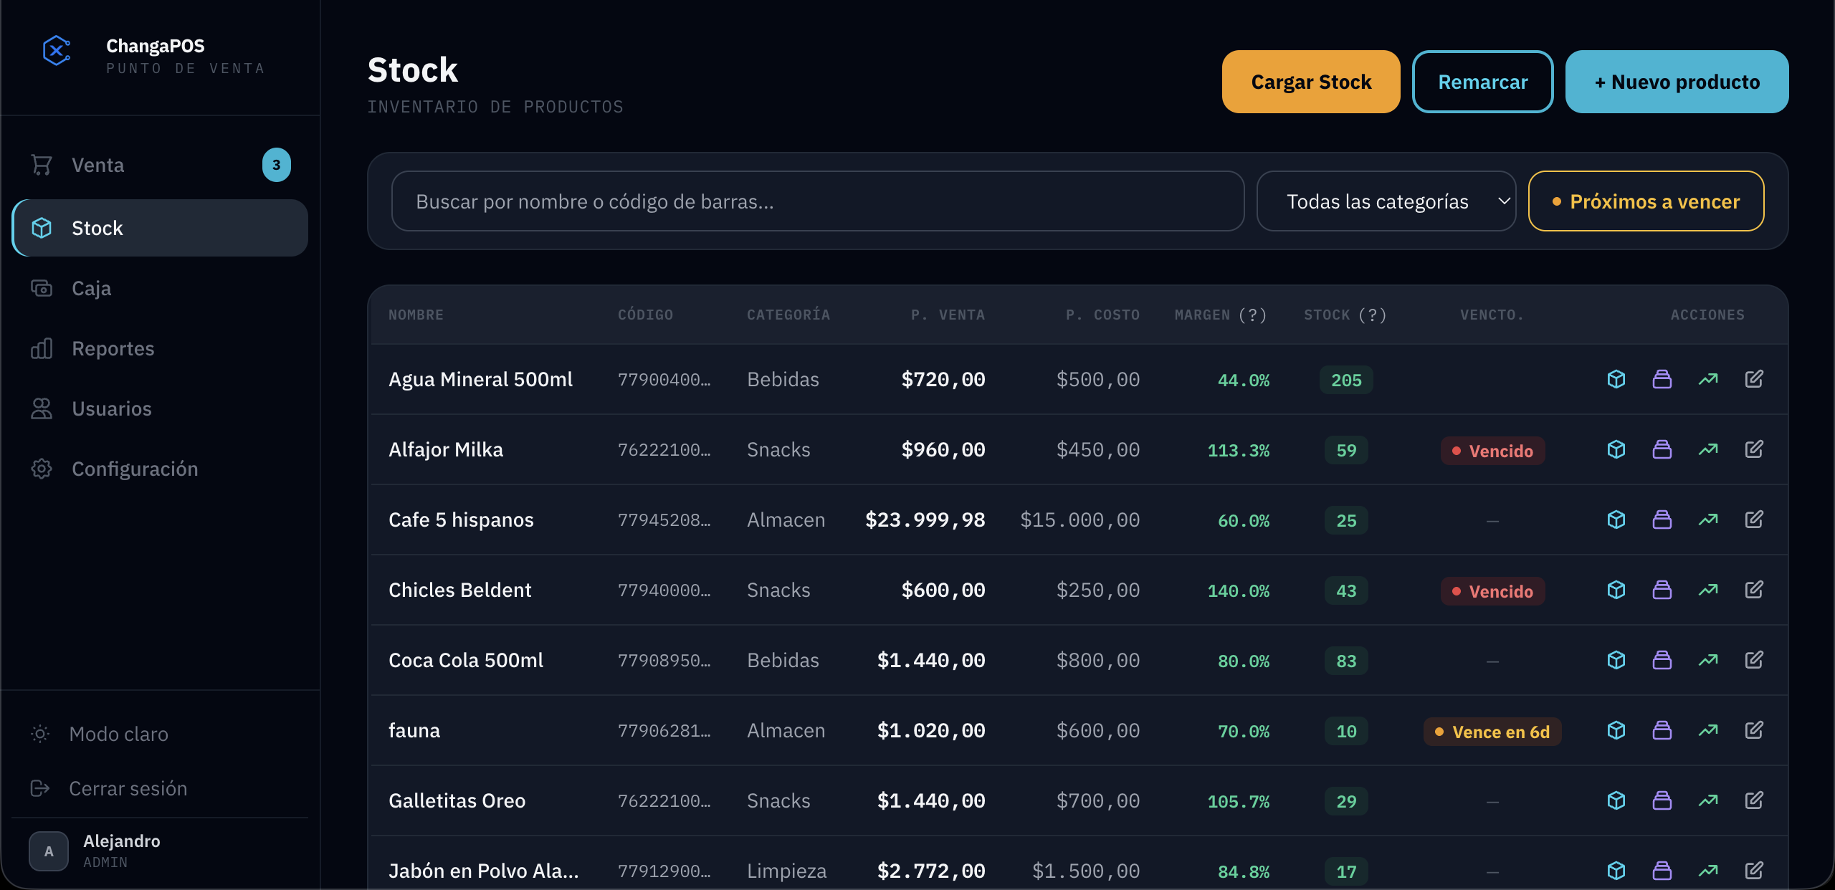The height and width of the screenshot is (890, 1835).
Task: Click the Cargar Stock button
Action: pyautogui.click(x=1311, y=82)
